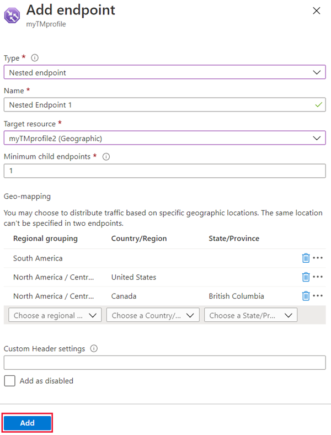Screen dimensions: 331x435
Task: Delete the United States geo-mapping row
Action: tap(306, 277)
